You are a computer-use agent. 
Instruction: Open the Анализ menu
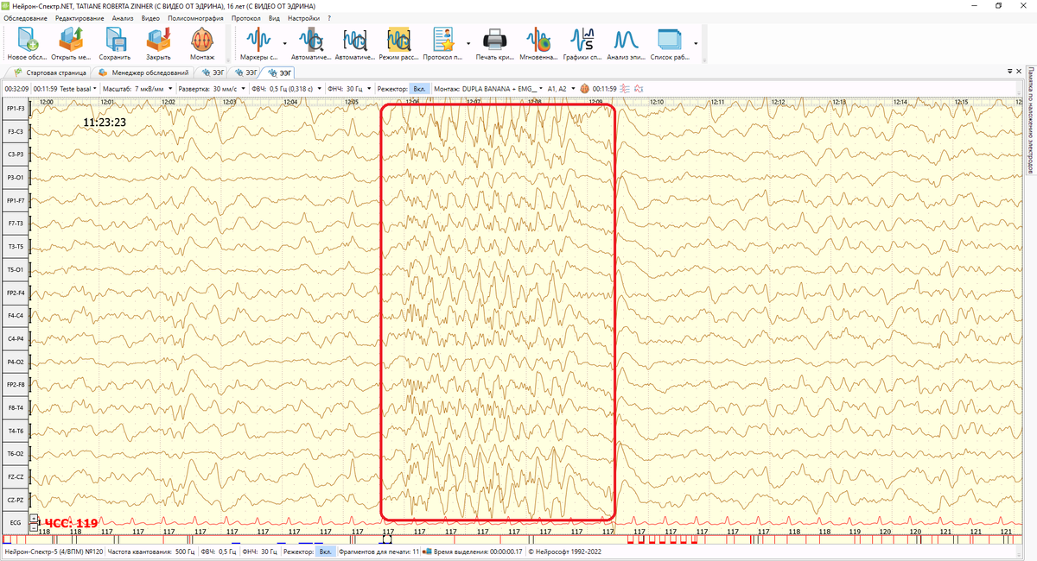click(123, 18)
